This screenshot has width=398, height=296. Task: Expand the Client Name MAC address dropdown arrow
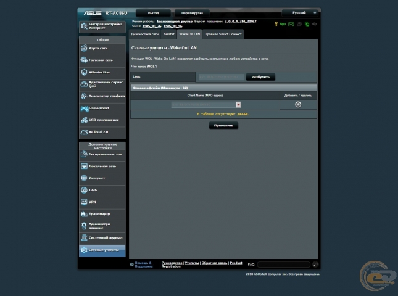coord(238,104)
